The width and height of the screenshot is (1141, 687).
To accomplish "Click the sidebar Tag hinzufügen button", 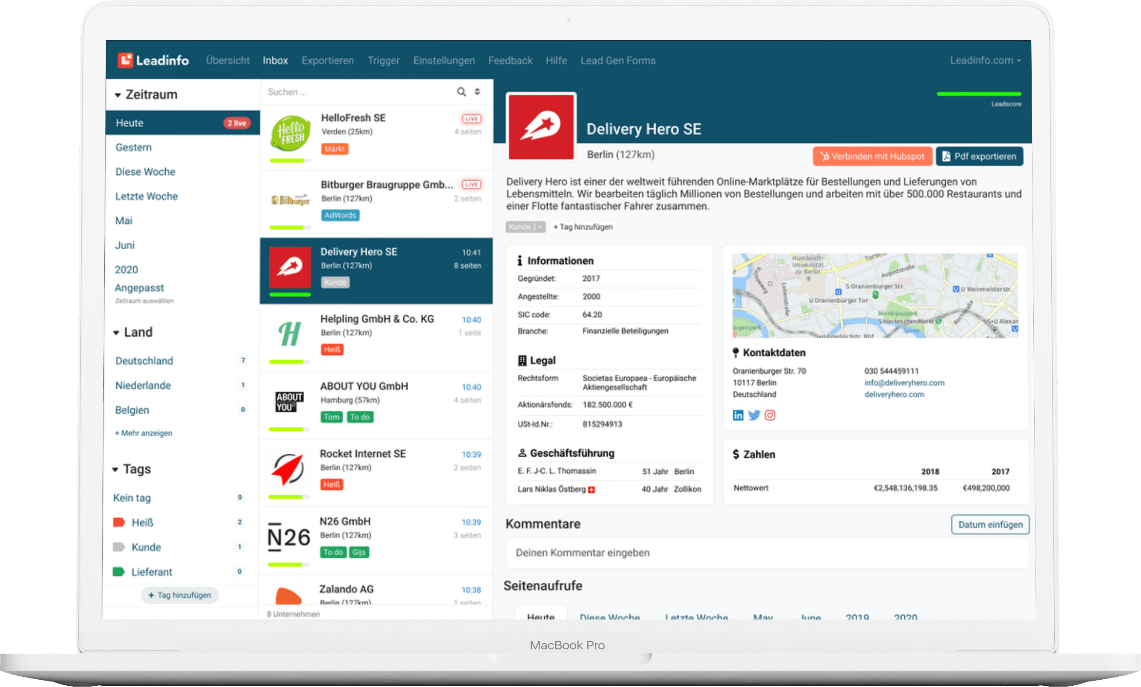I will (x=179, y=595).
